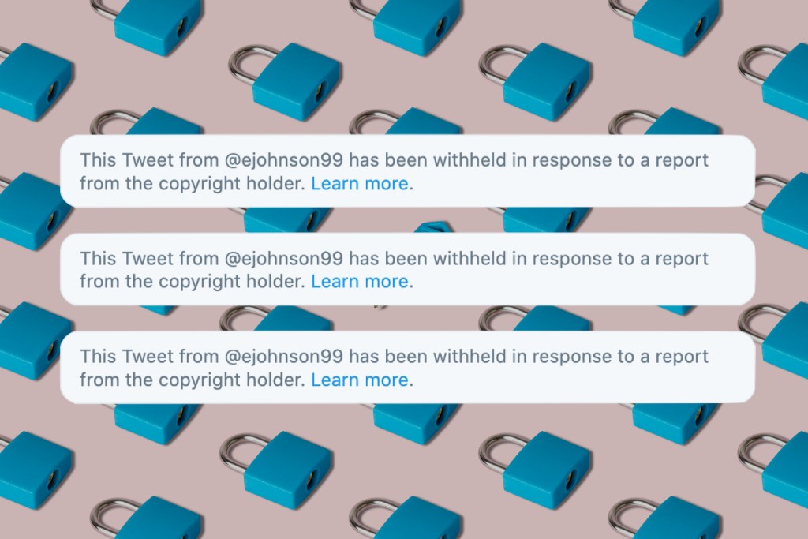
Task: Click the full padlock below third notice's right half
Action: click(x=536, y=470)
